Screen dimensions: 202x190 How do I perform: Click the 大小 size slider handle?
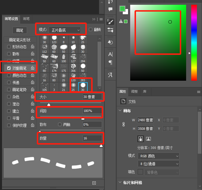pos(49,105)
